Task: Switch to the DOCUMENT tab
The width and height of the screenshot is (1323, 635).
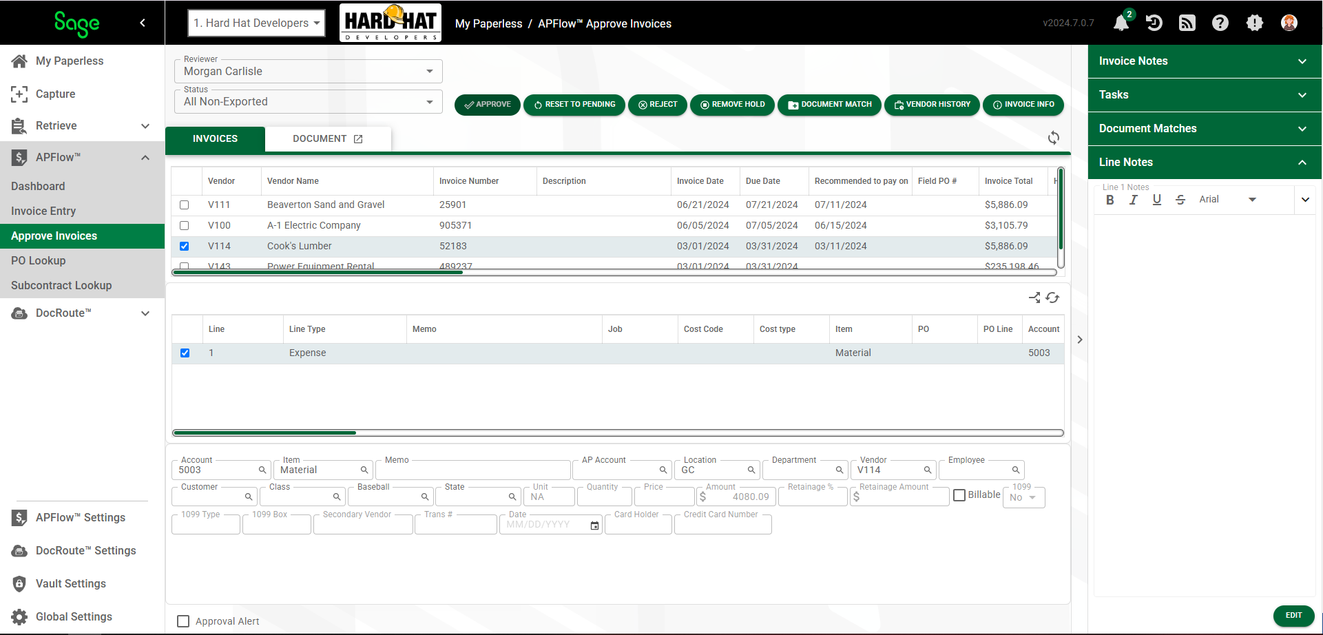Action: pos(328,138)
